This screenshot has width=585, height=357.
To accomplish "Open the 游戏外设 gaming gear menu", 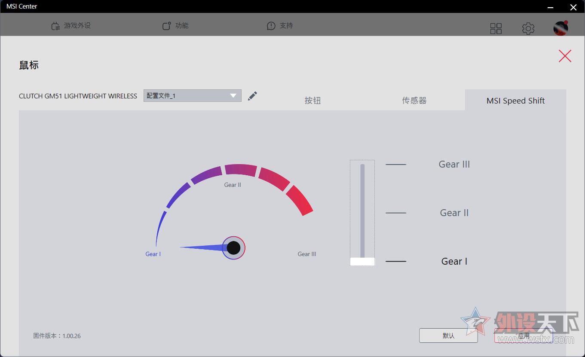I will 71,26.
